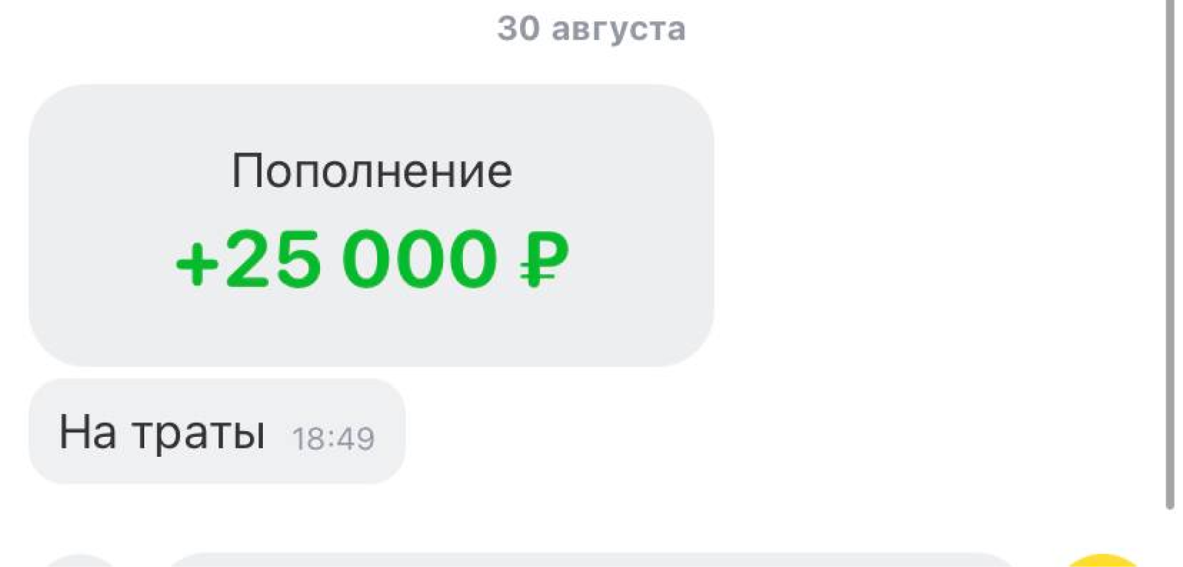Click the word траты in message
This screenshot has width=1183, height=567.
(x=199, y=433)
